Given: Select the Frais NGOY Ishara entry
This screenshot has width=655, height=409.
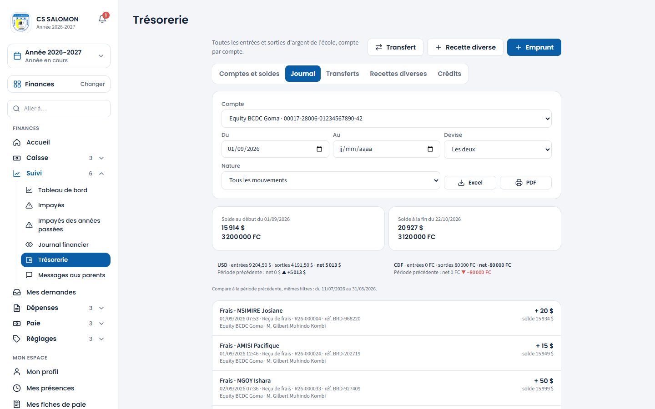Looking at the screenshot, I should click(x=387, y=388).
